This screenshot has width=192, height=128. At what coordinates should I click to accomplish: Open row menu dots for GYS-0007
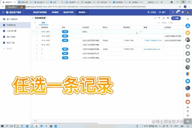coord(33,32)
